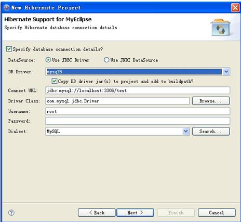This screenshot has width=241, height=222.
Task: Click the Search button beside Dialect
Action: [x=211, y=132]
